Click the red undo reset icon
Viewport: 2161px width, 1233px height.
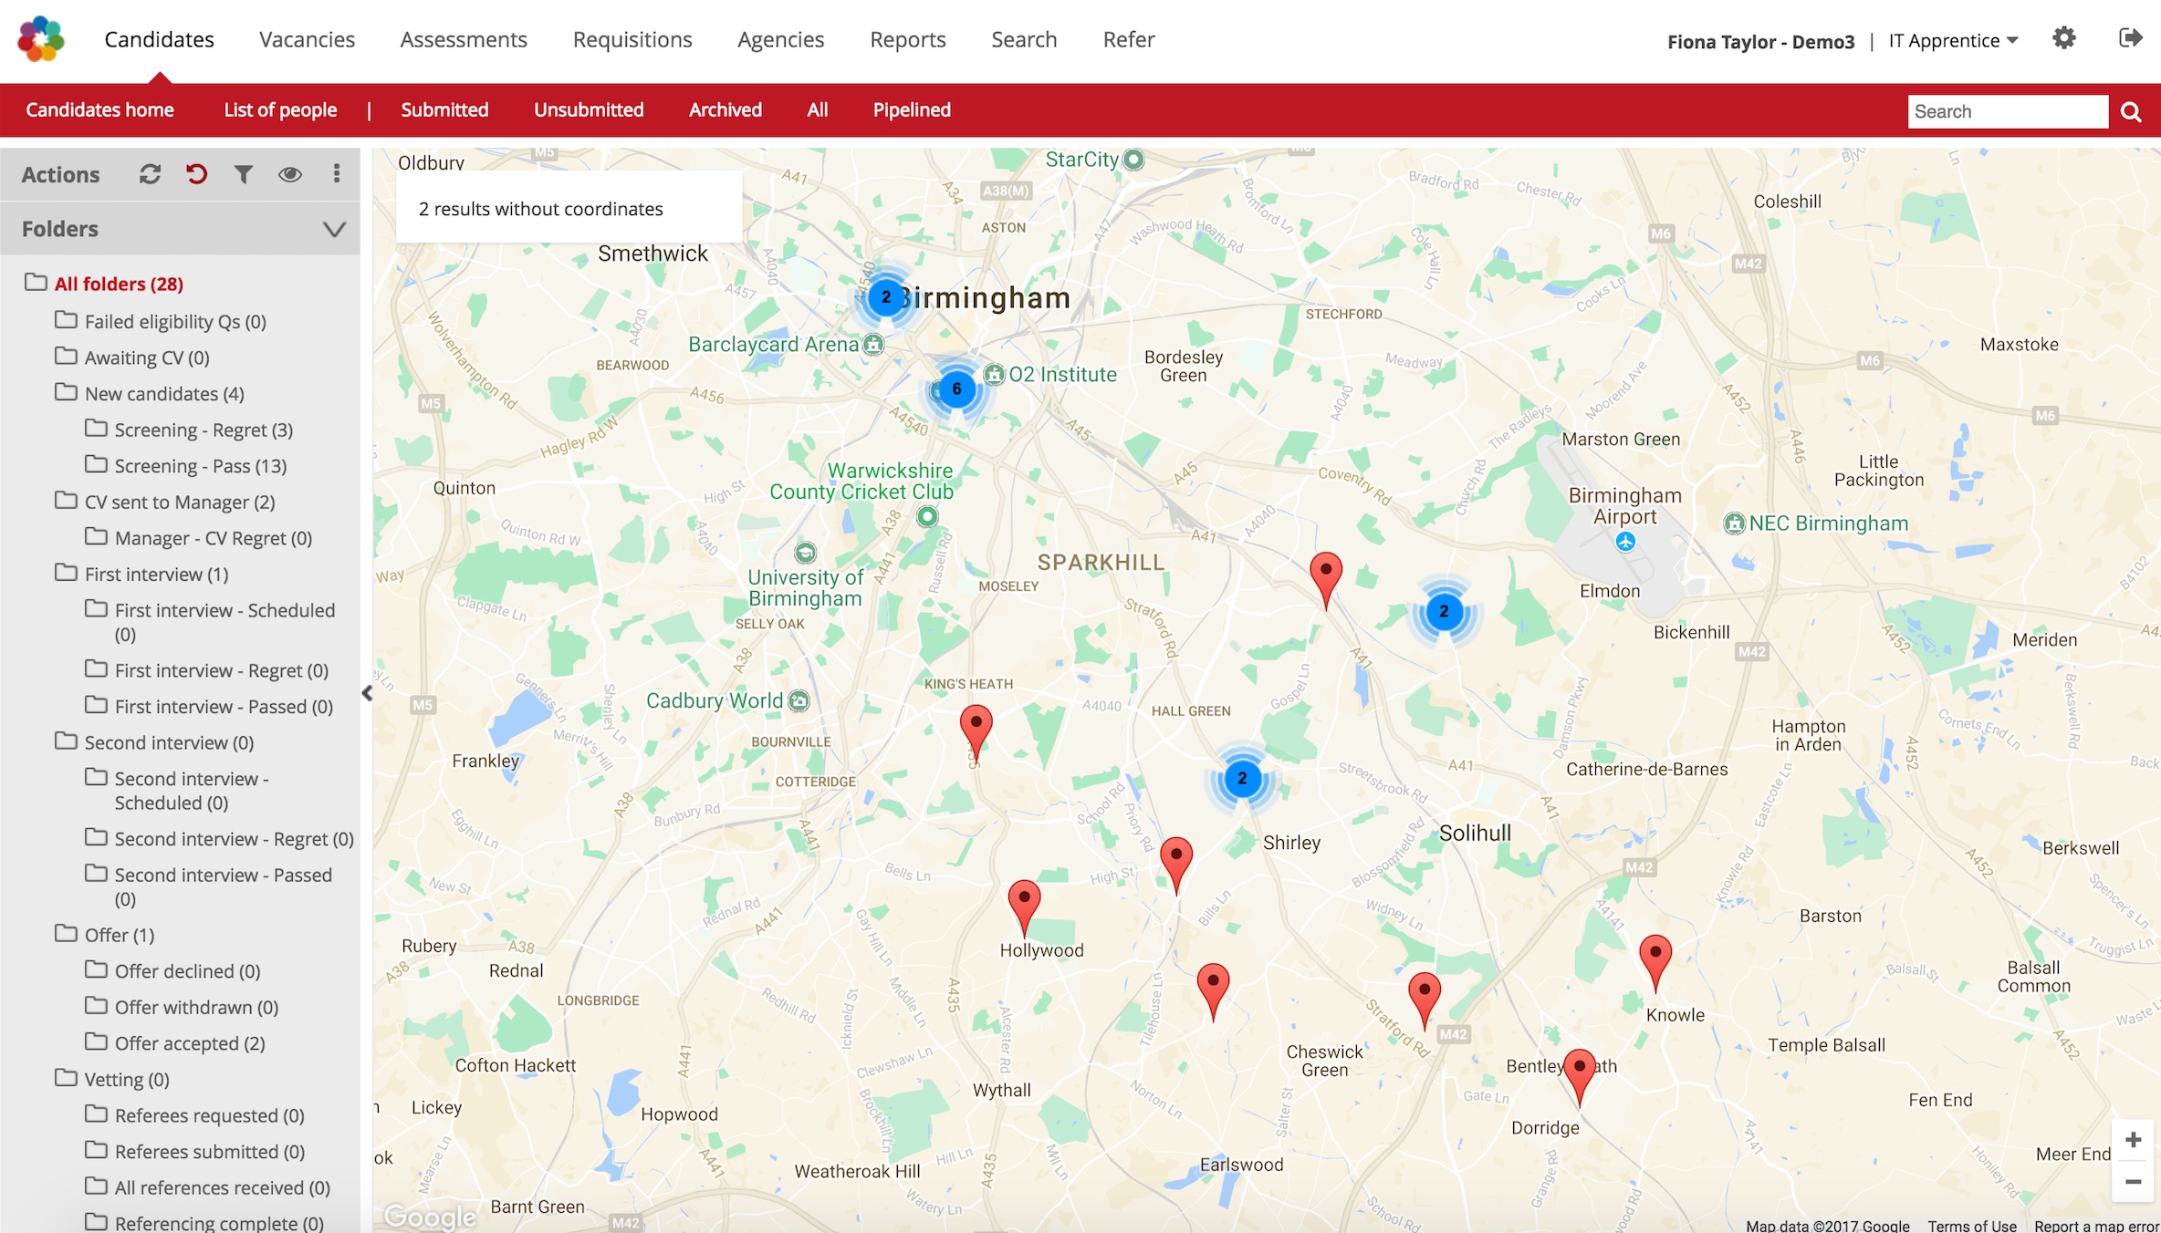196,174
